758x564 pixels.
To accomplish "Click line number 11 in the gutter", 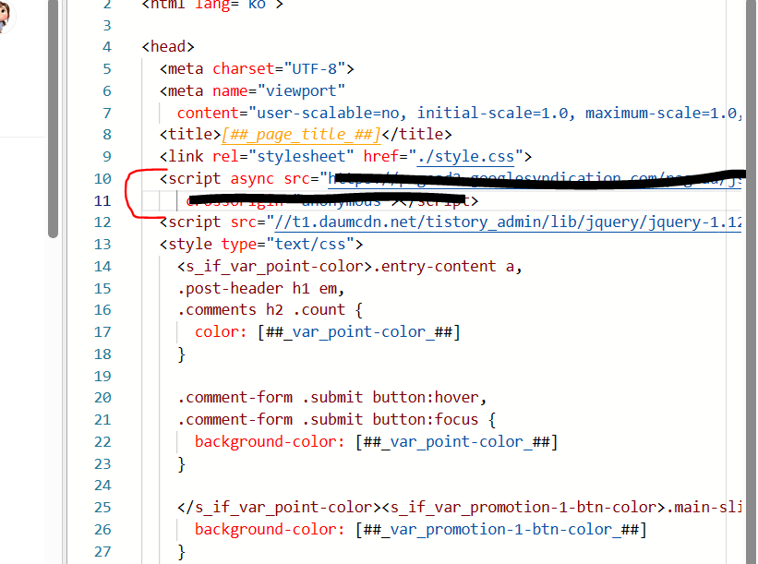I will [102, 200].
